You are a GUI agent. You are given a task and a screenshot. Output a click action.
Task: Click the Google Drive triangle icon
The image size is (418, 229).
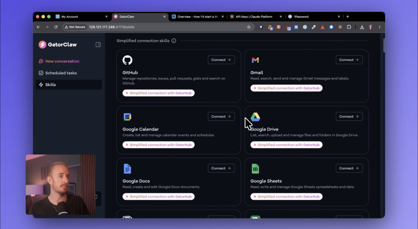tap(256, 117)
